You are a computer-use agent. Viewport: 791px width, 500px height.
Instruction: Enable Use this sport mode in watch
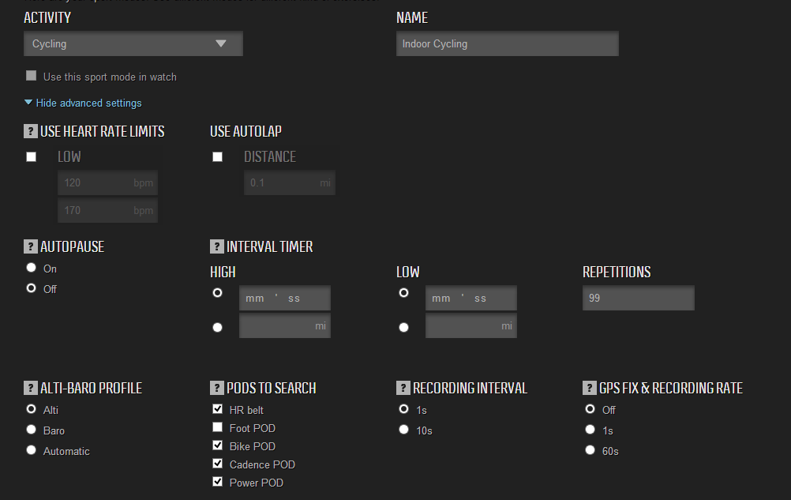click(32, 76)
